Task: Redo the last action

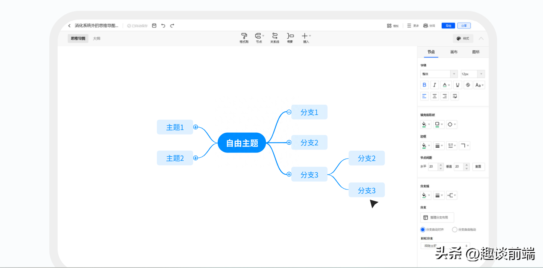Action: pyautogui.click(x=172, y=25)
